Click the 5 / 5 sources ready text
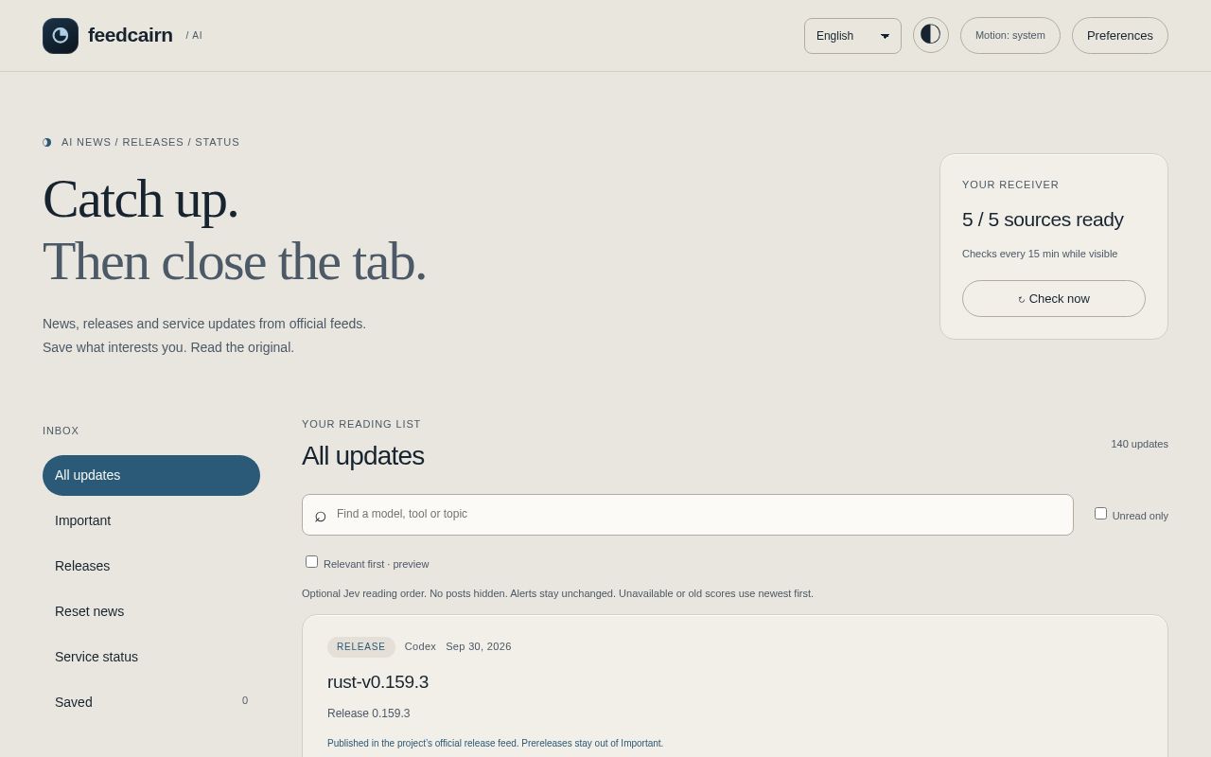Screen dimensions: 1211x757 1043,220
